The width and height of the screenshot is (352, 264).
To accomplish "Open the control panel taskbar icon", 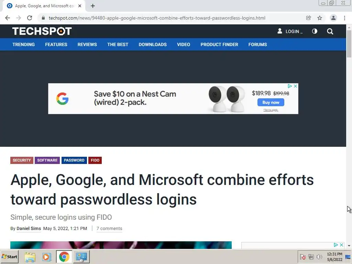I will tap(81, 257).
